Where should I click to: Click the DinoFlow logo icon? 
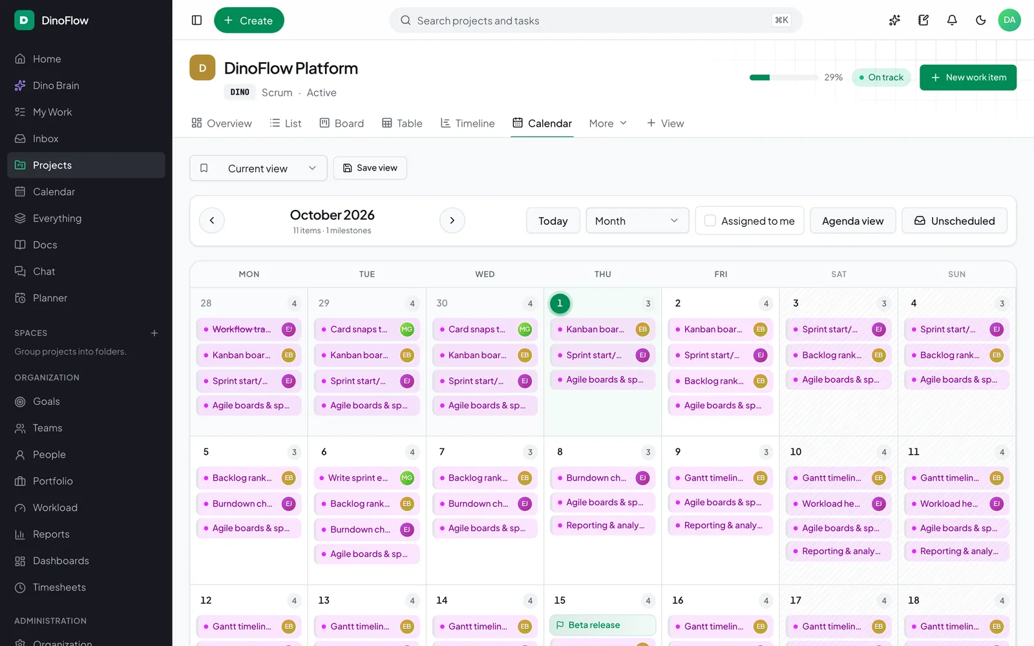coord(24,20)
